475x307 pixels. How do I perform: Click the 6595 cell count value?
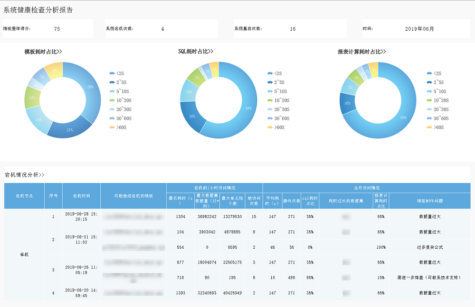coord(232,247)
